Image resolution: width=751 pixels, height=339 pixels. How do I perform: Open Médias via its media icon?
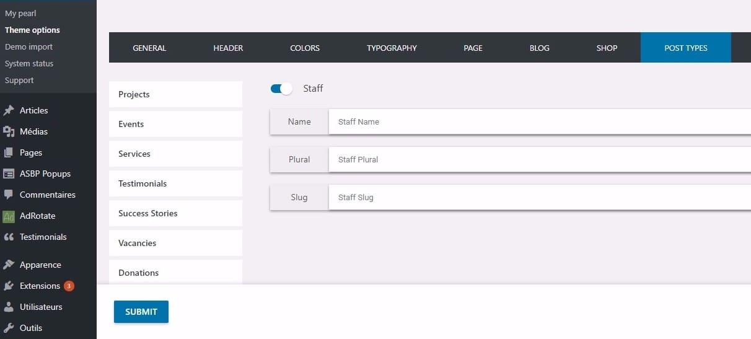(x=9, y=131)
